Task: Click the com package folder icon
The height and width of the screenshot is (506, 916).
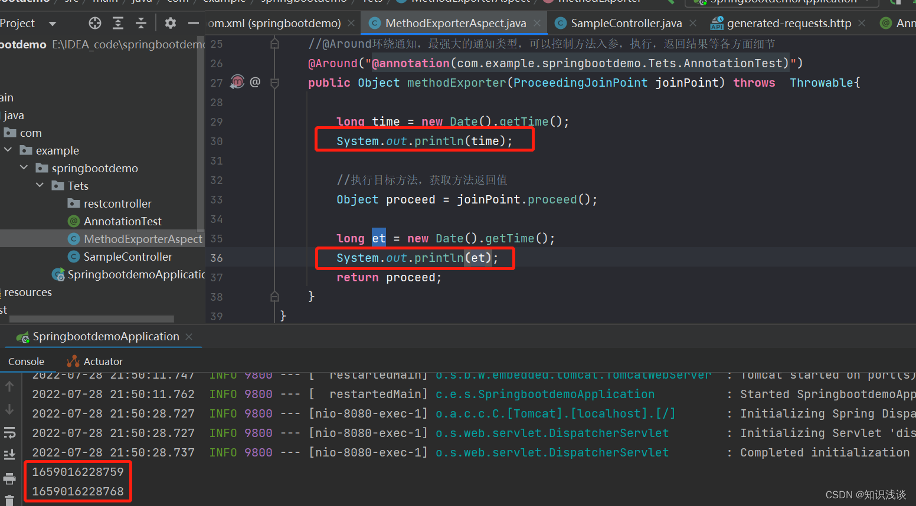Action: (x=10, y=133)
